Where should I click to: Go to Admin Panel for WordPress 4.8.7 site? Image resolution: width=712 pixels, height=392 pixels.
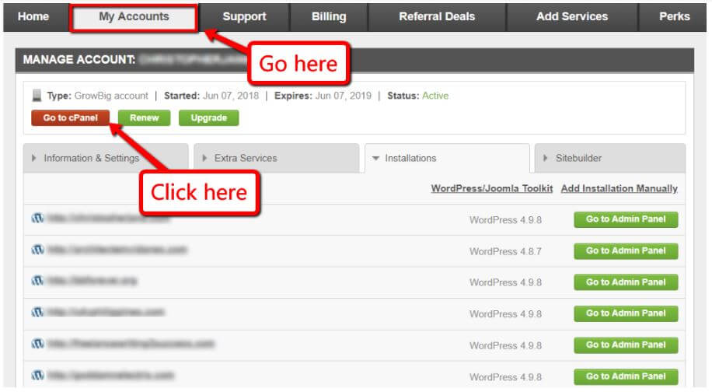(626, 250)
